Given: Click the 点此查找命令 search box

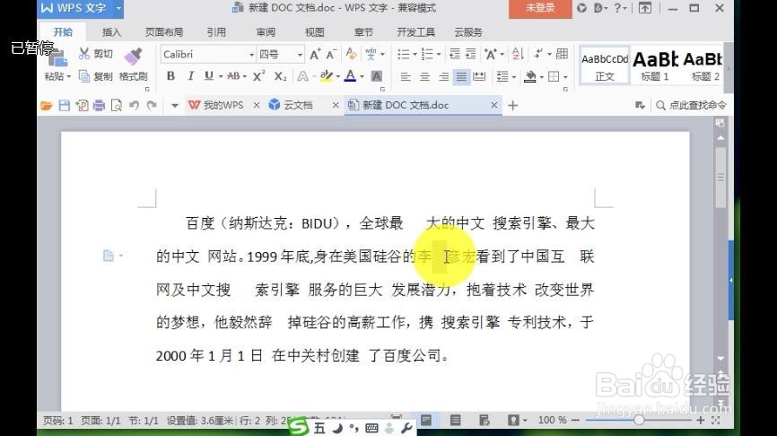Looking at the screenshot, I should (x=692, y=105).
